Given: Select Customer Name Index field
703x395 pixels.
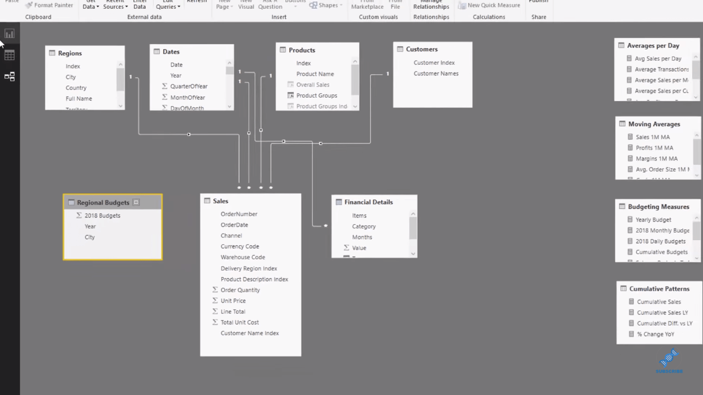Looking at the screenshot, I should (x=250, y=333).
